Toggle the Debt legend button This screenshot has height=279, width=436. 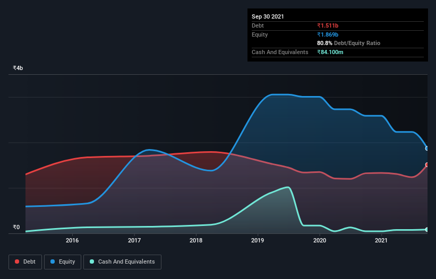[x=25, y=262]
